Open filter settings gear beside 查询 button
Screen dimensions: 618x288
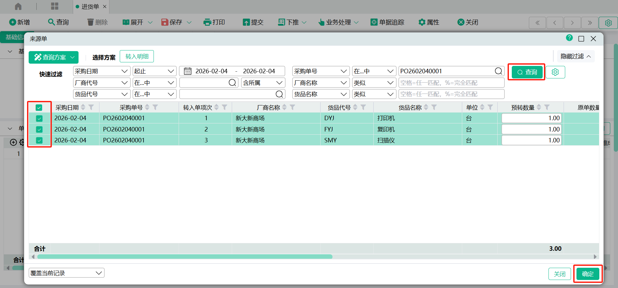click(x=555, y=72)
